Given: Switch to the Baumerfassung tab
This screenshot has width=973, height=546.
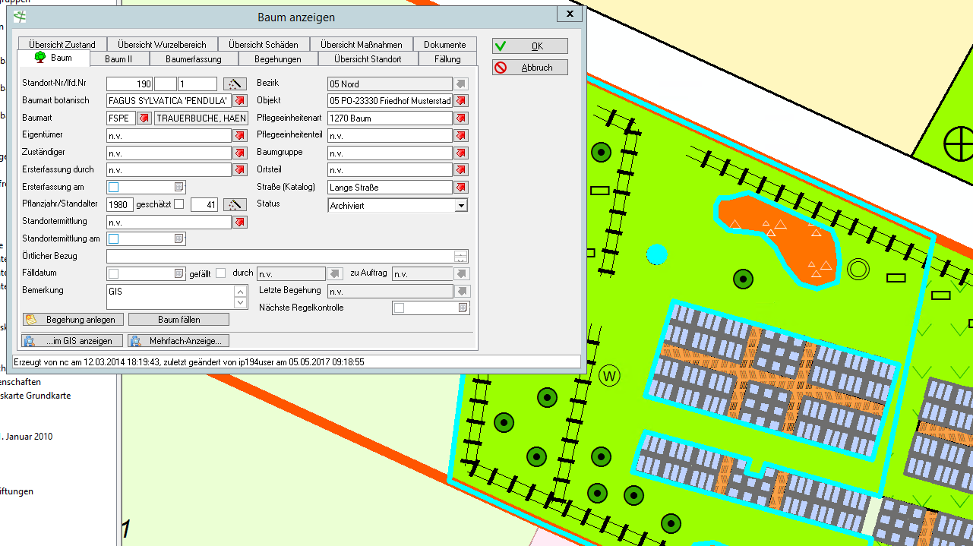Looking at the screenshot, I should tap(194, 58).
